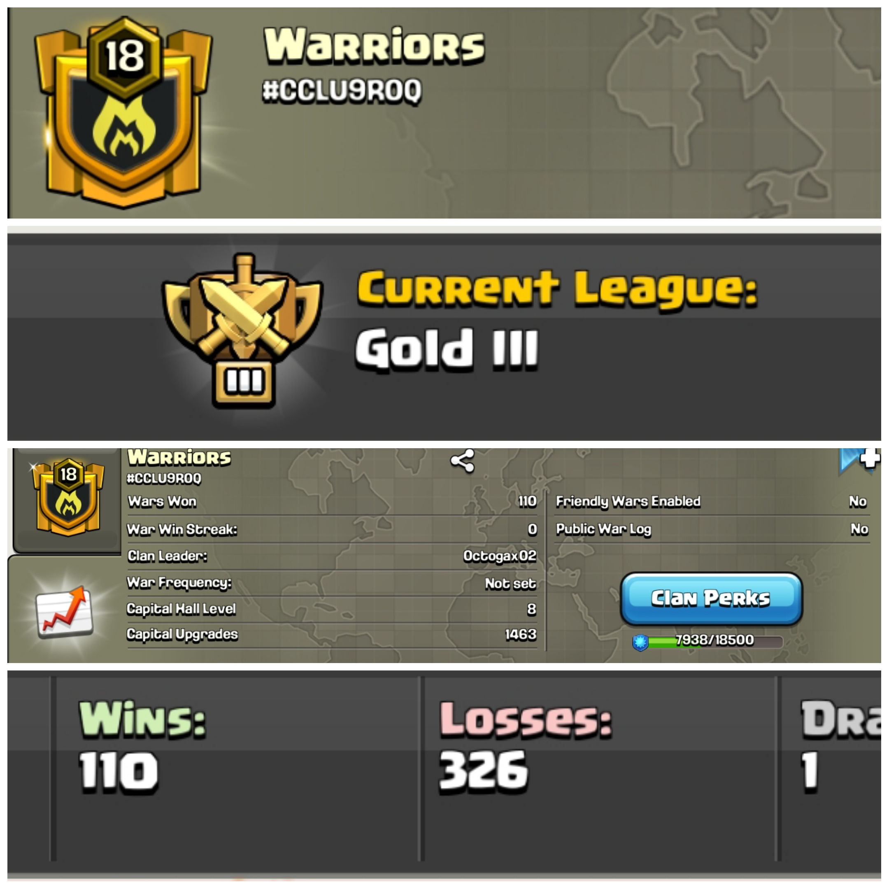Click the clan tag #CCLU9R0Q in header
This screenshot has width=889, height=889.
coord(342,90)
